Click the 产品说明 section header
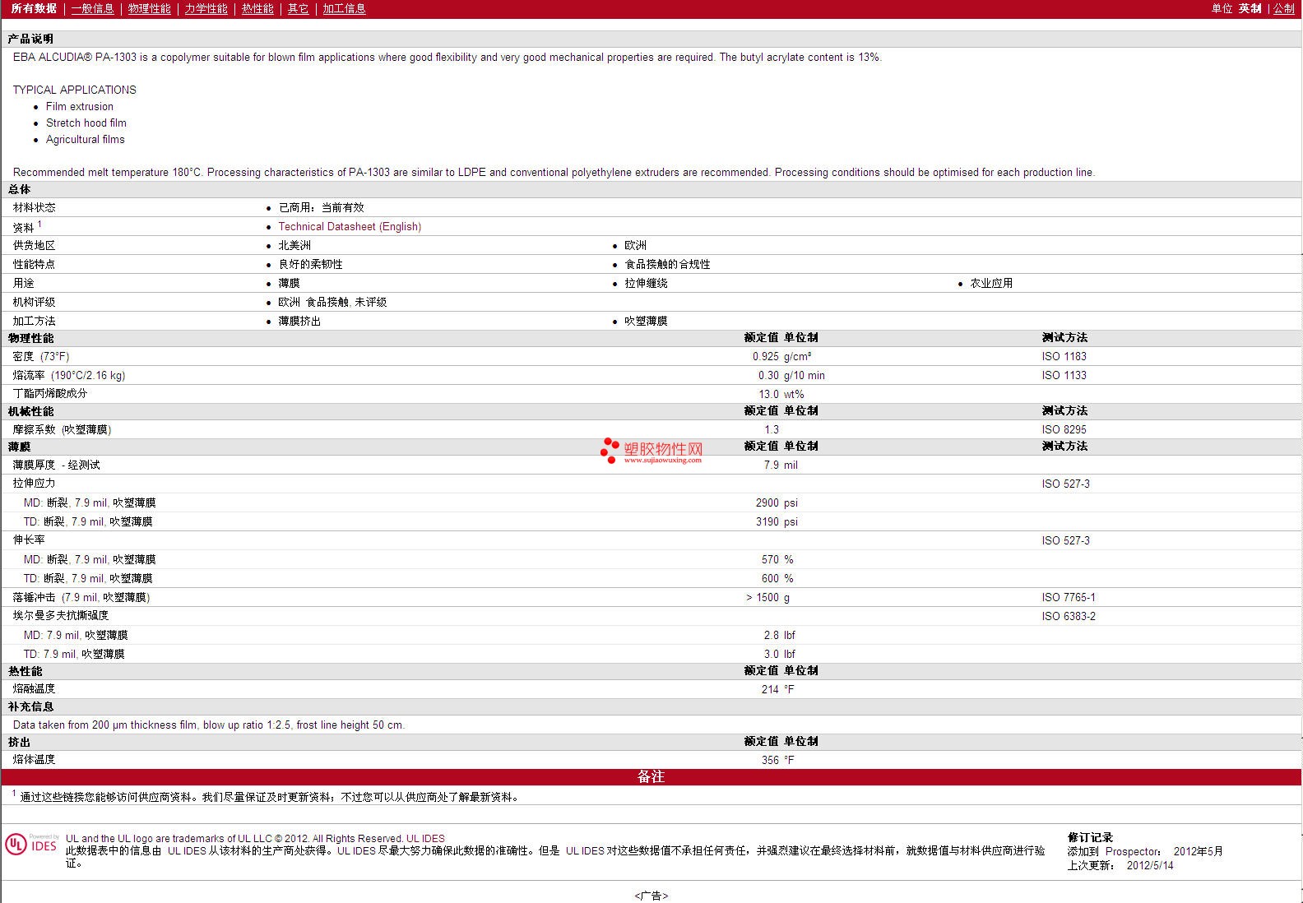1303x903 pixels. pos(30,39)
